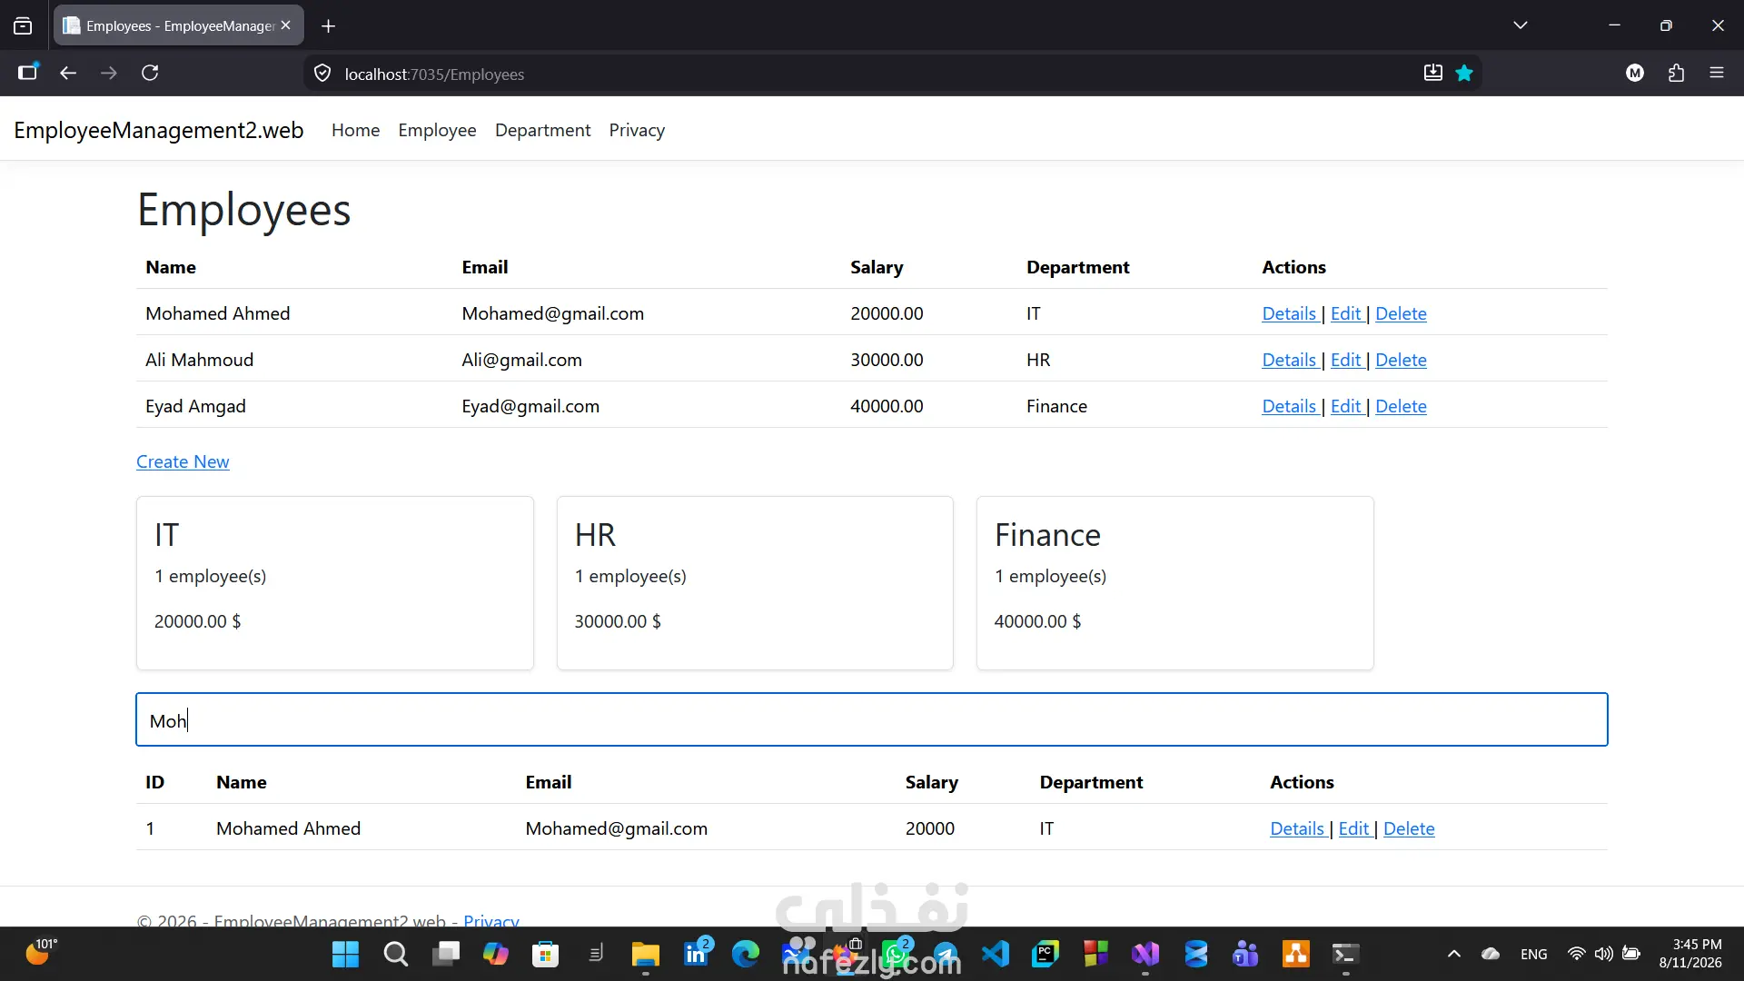View Details for Mohamed Ahmed in top table

point(1289,313)
